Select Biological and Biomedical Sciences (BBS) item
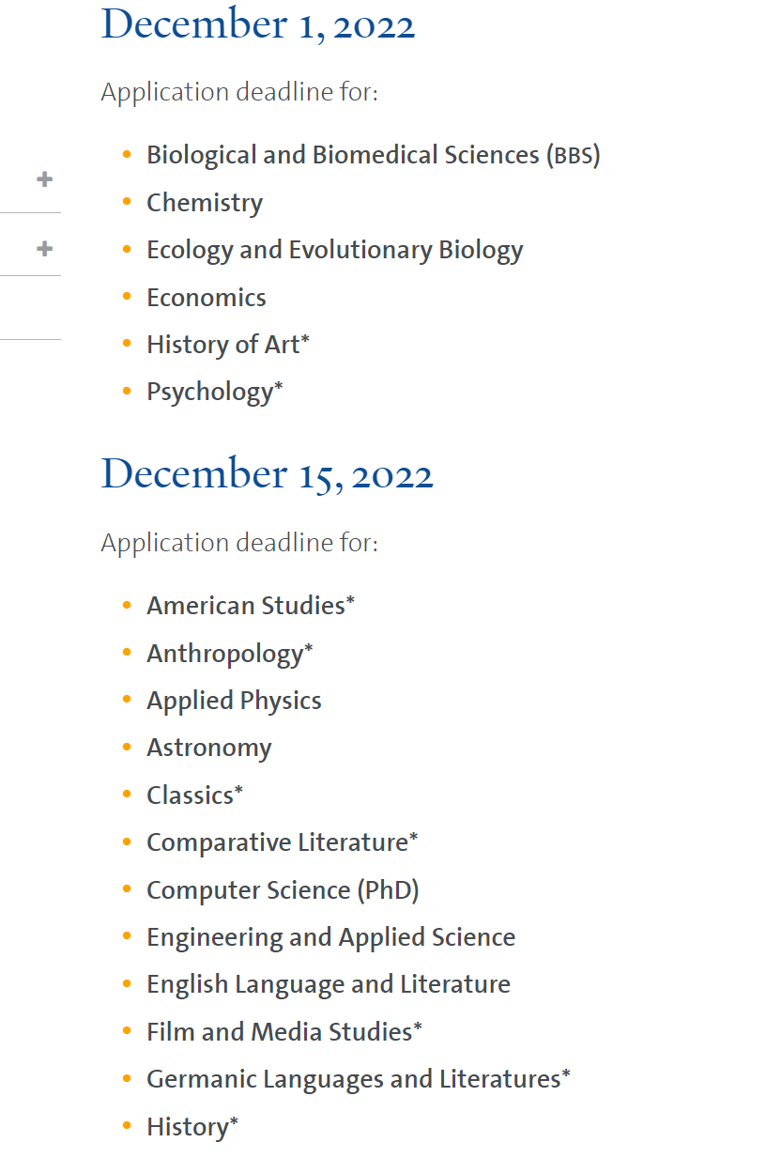This screenshot has width=766, height=1158. pos(373,155)
